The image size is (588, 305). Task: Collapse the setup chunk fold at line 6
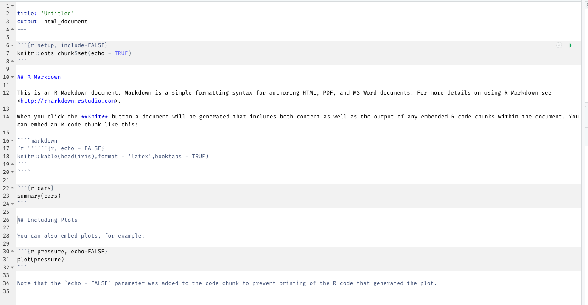[x=12, y=45]
